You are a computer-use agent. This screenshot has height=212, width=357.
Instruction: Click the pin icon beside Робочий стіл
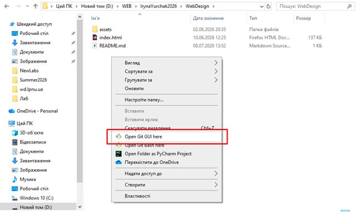click(x=73, y=33)
